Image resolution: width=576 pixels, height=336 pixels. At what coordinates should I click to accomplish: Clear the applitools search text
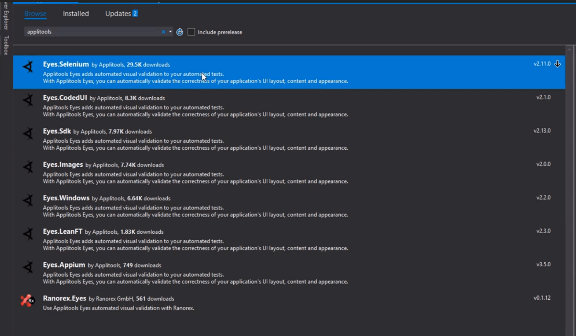pyautogui.click(x=164, y=32)
